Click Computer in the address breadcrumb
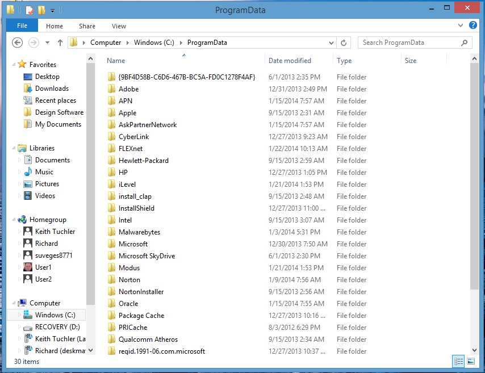Screen dimensions: 485x373 point(106,43)
